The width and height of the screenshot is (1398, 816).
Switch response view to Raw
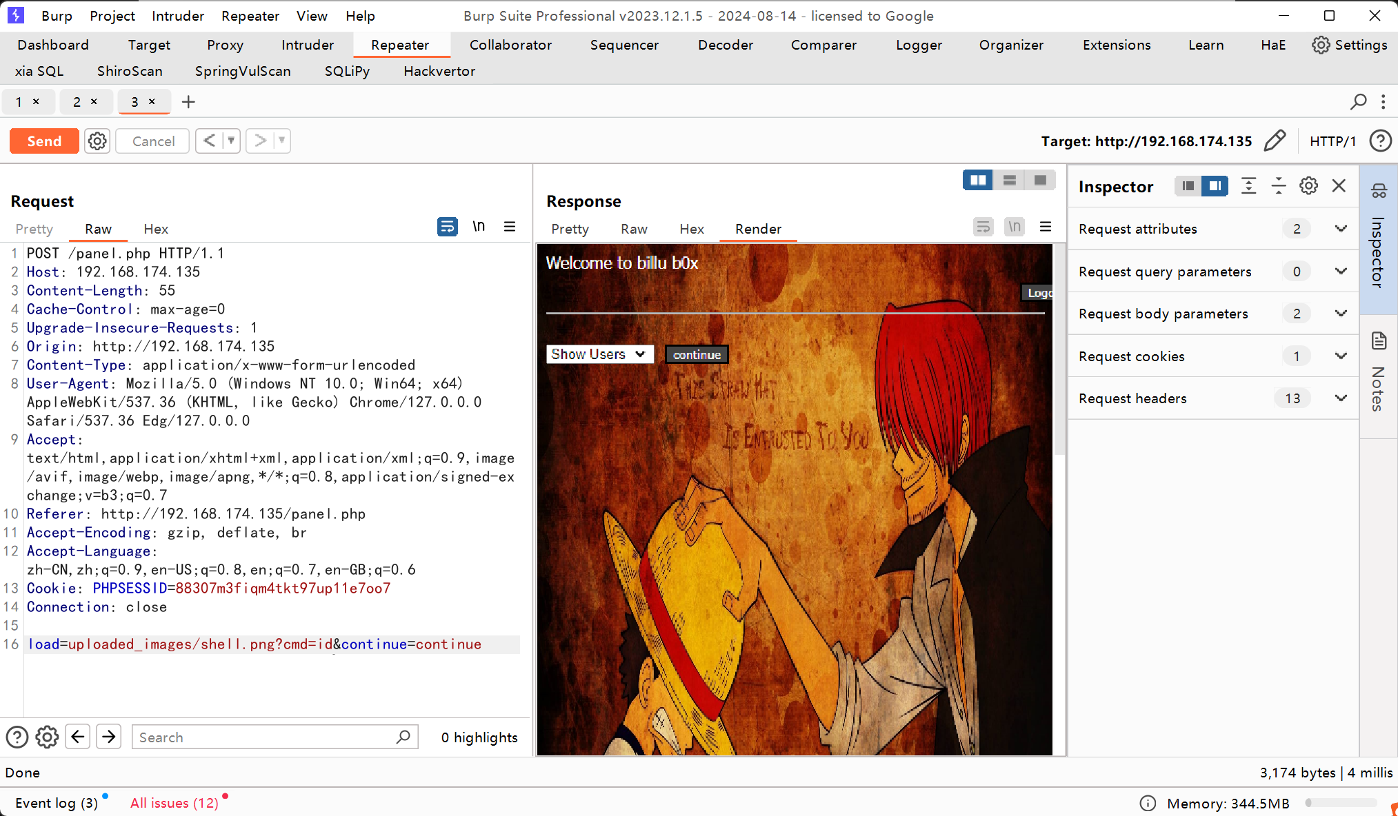click(x=634, y=229)
